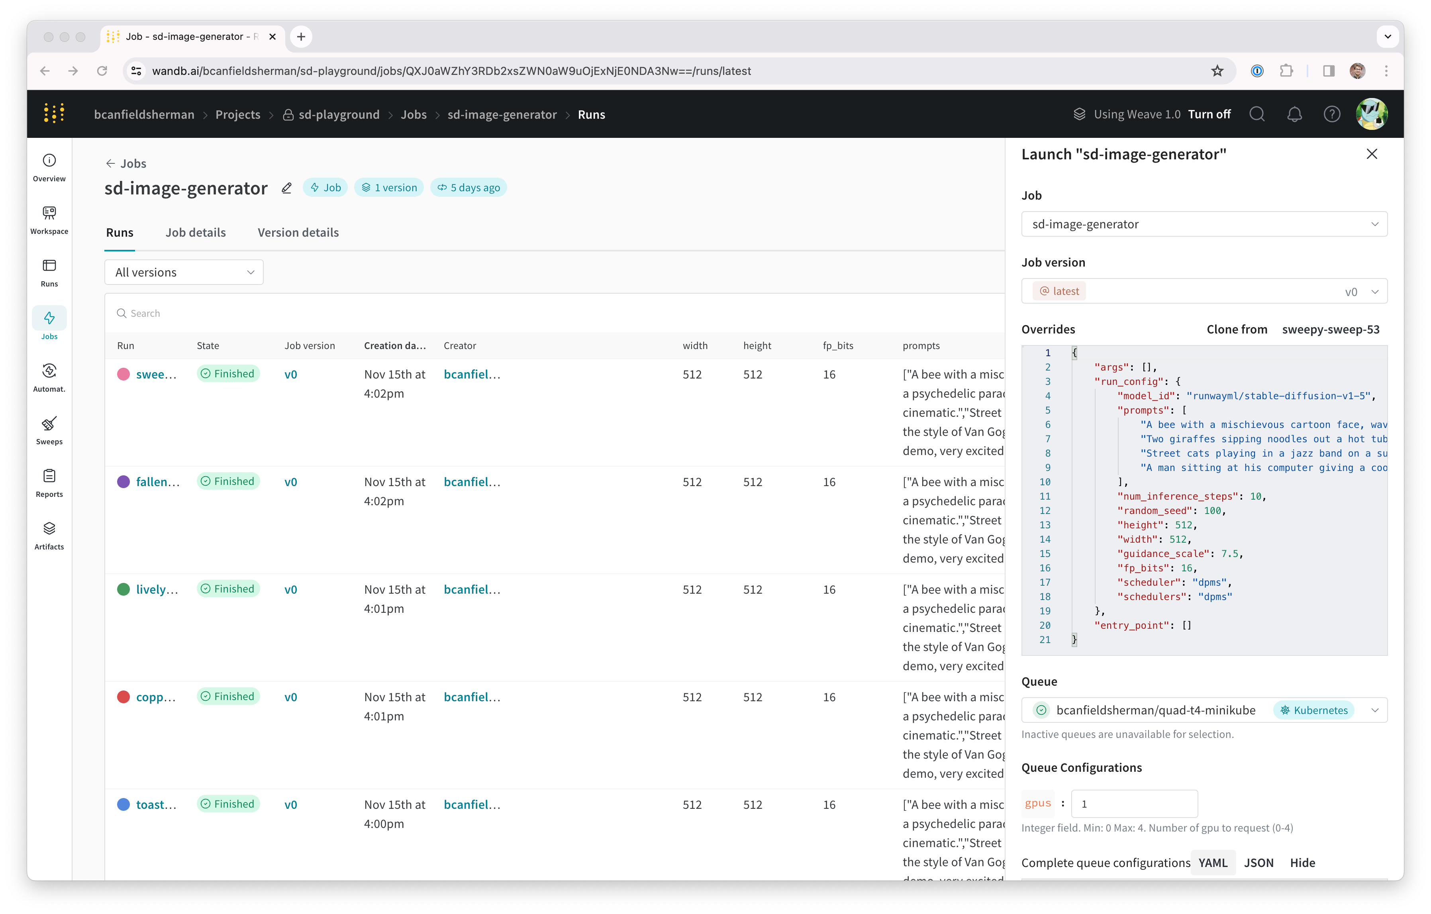The height and width of the screenshot is (914, 1431).
Task: Open the Queue selection dropdown
Action: point(1374,710)
